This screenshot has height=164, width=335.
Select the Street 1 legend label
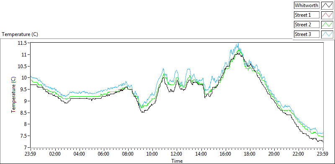coord(307,15)
